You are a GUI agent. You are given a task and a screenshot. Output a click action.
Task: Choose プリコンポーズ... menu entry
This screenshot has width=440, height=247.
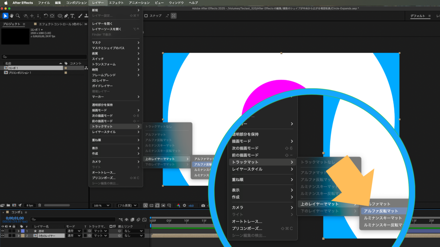click(x=116, y=178)
